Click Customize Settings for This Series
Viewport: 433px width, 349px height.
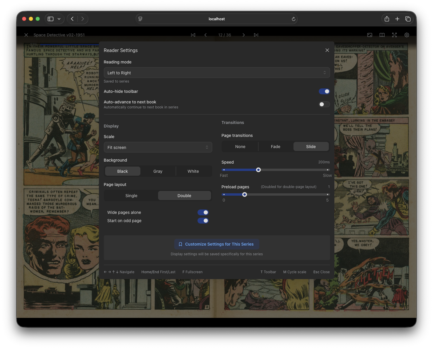217,244
